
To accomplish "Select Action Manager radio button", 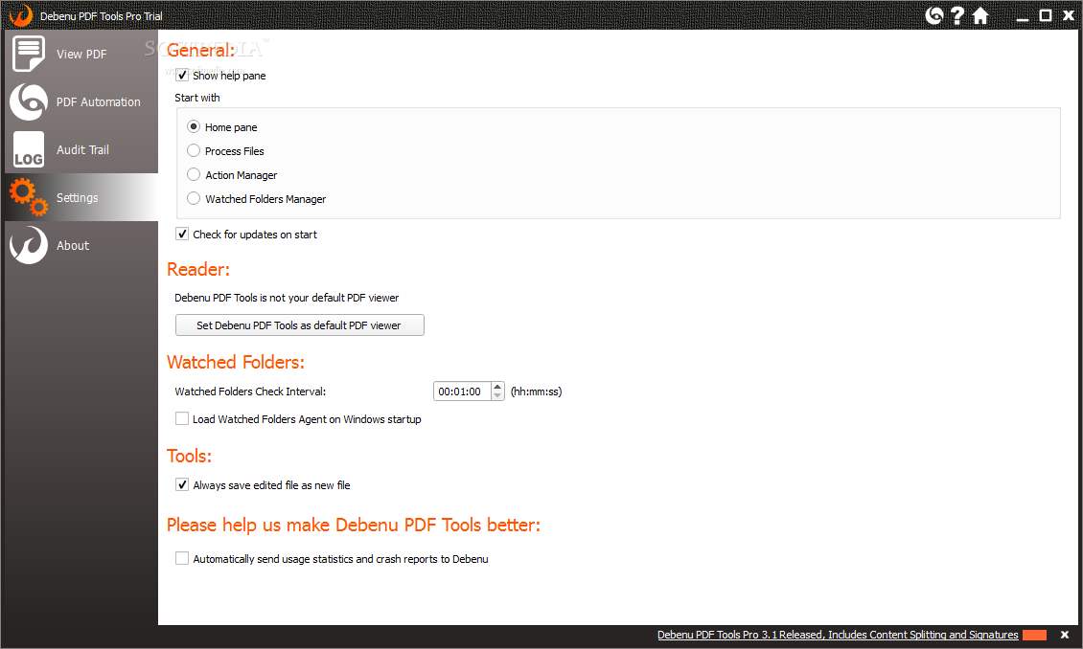I will (x=194, y=174).
